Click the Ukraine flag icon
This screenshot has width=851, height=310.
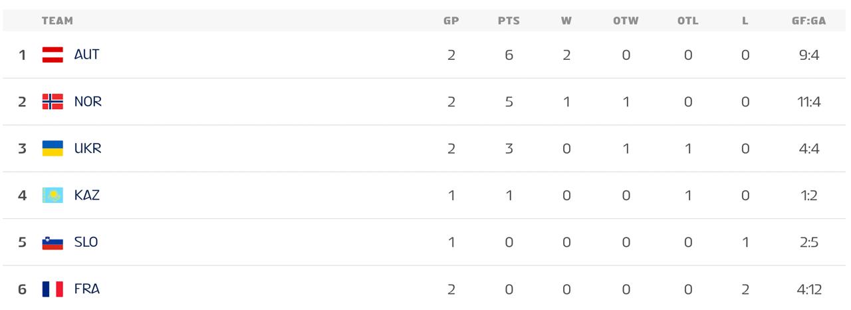pos(53,148)
